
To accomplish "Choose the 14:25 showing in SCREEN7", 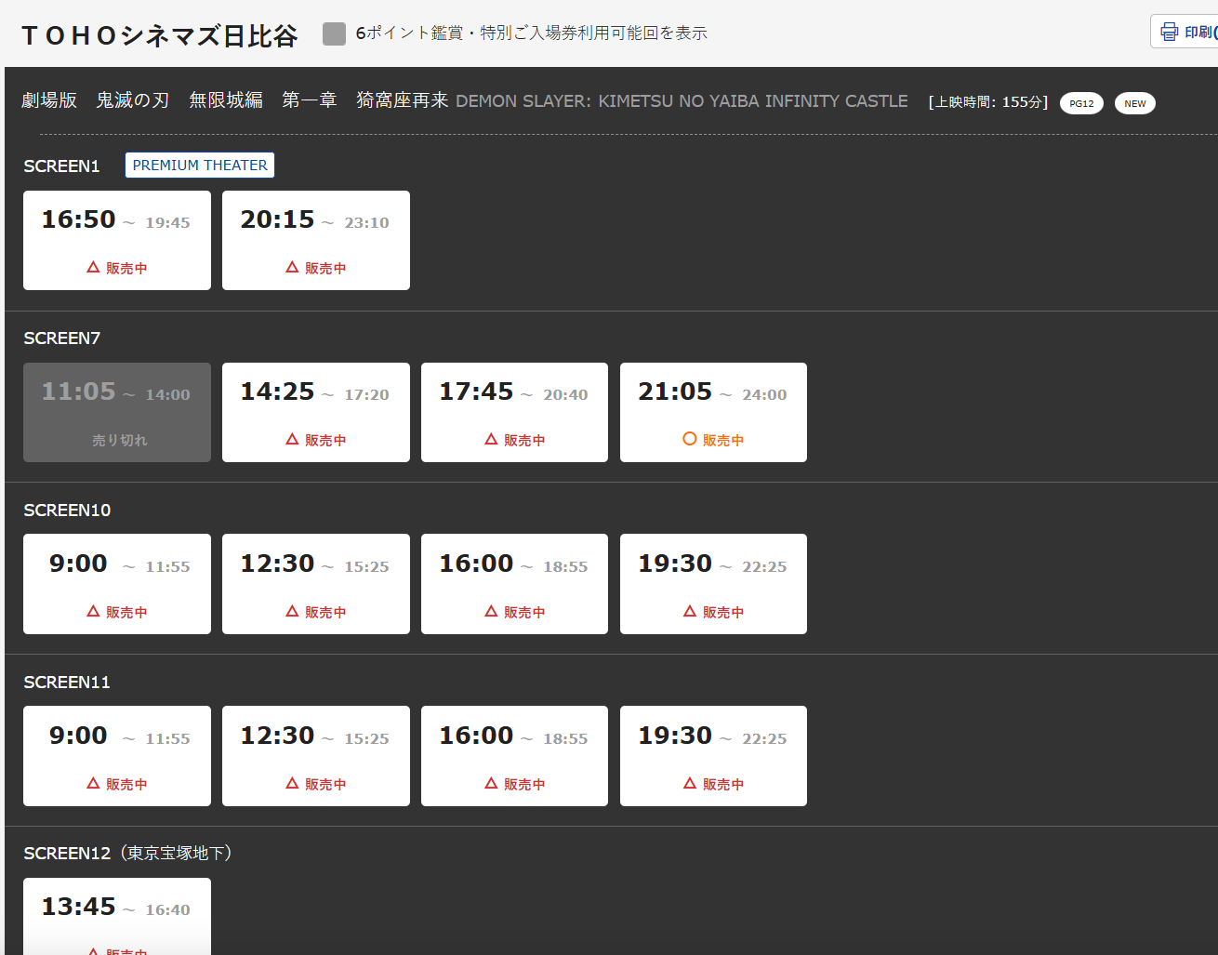I will pyautogui.click(x=316, y=413).
